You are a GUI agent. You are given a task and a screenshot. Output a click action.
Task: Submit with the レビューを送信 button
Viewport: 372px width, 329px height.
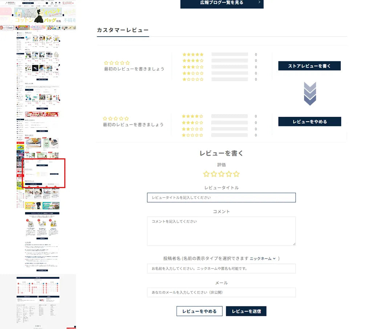(246, 311)
